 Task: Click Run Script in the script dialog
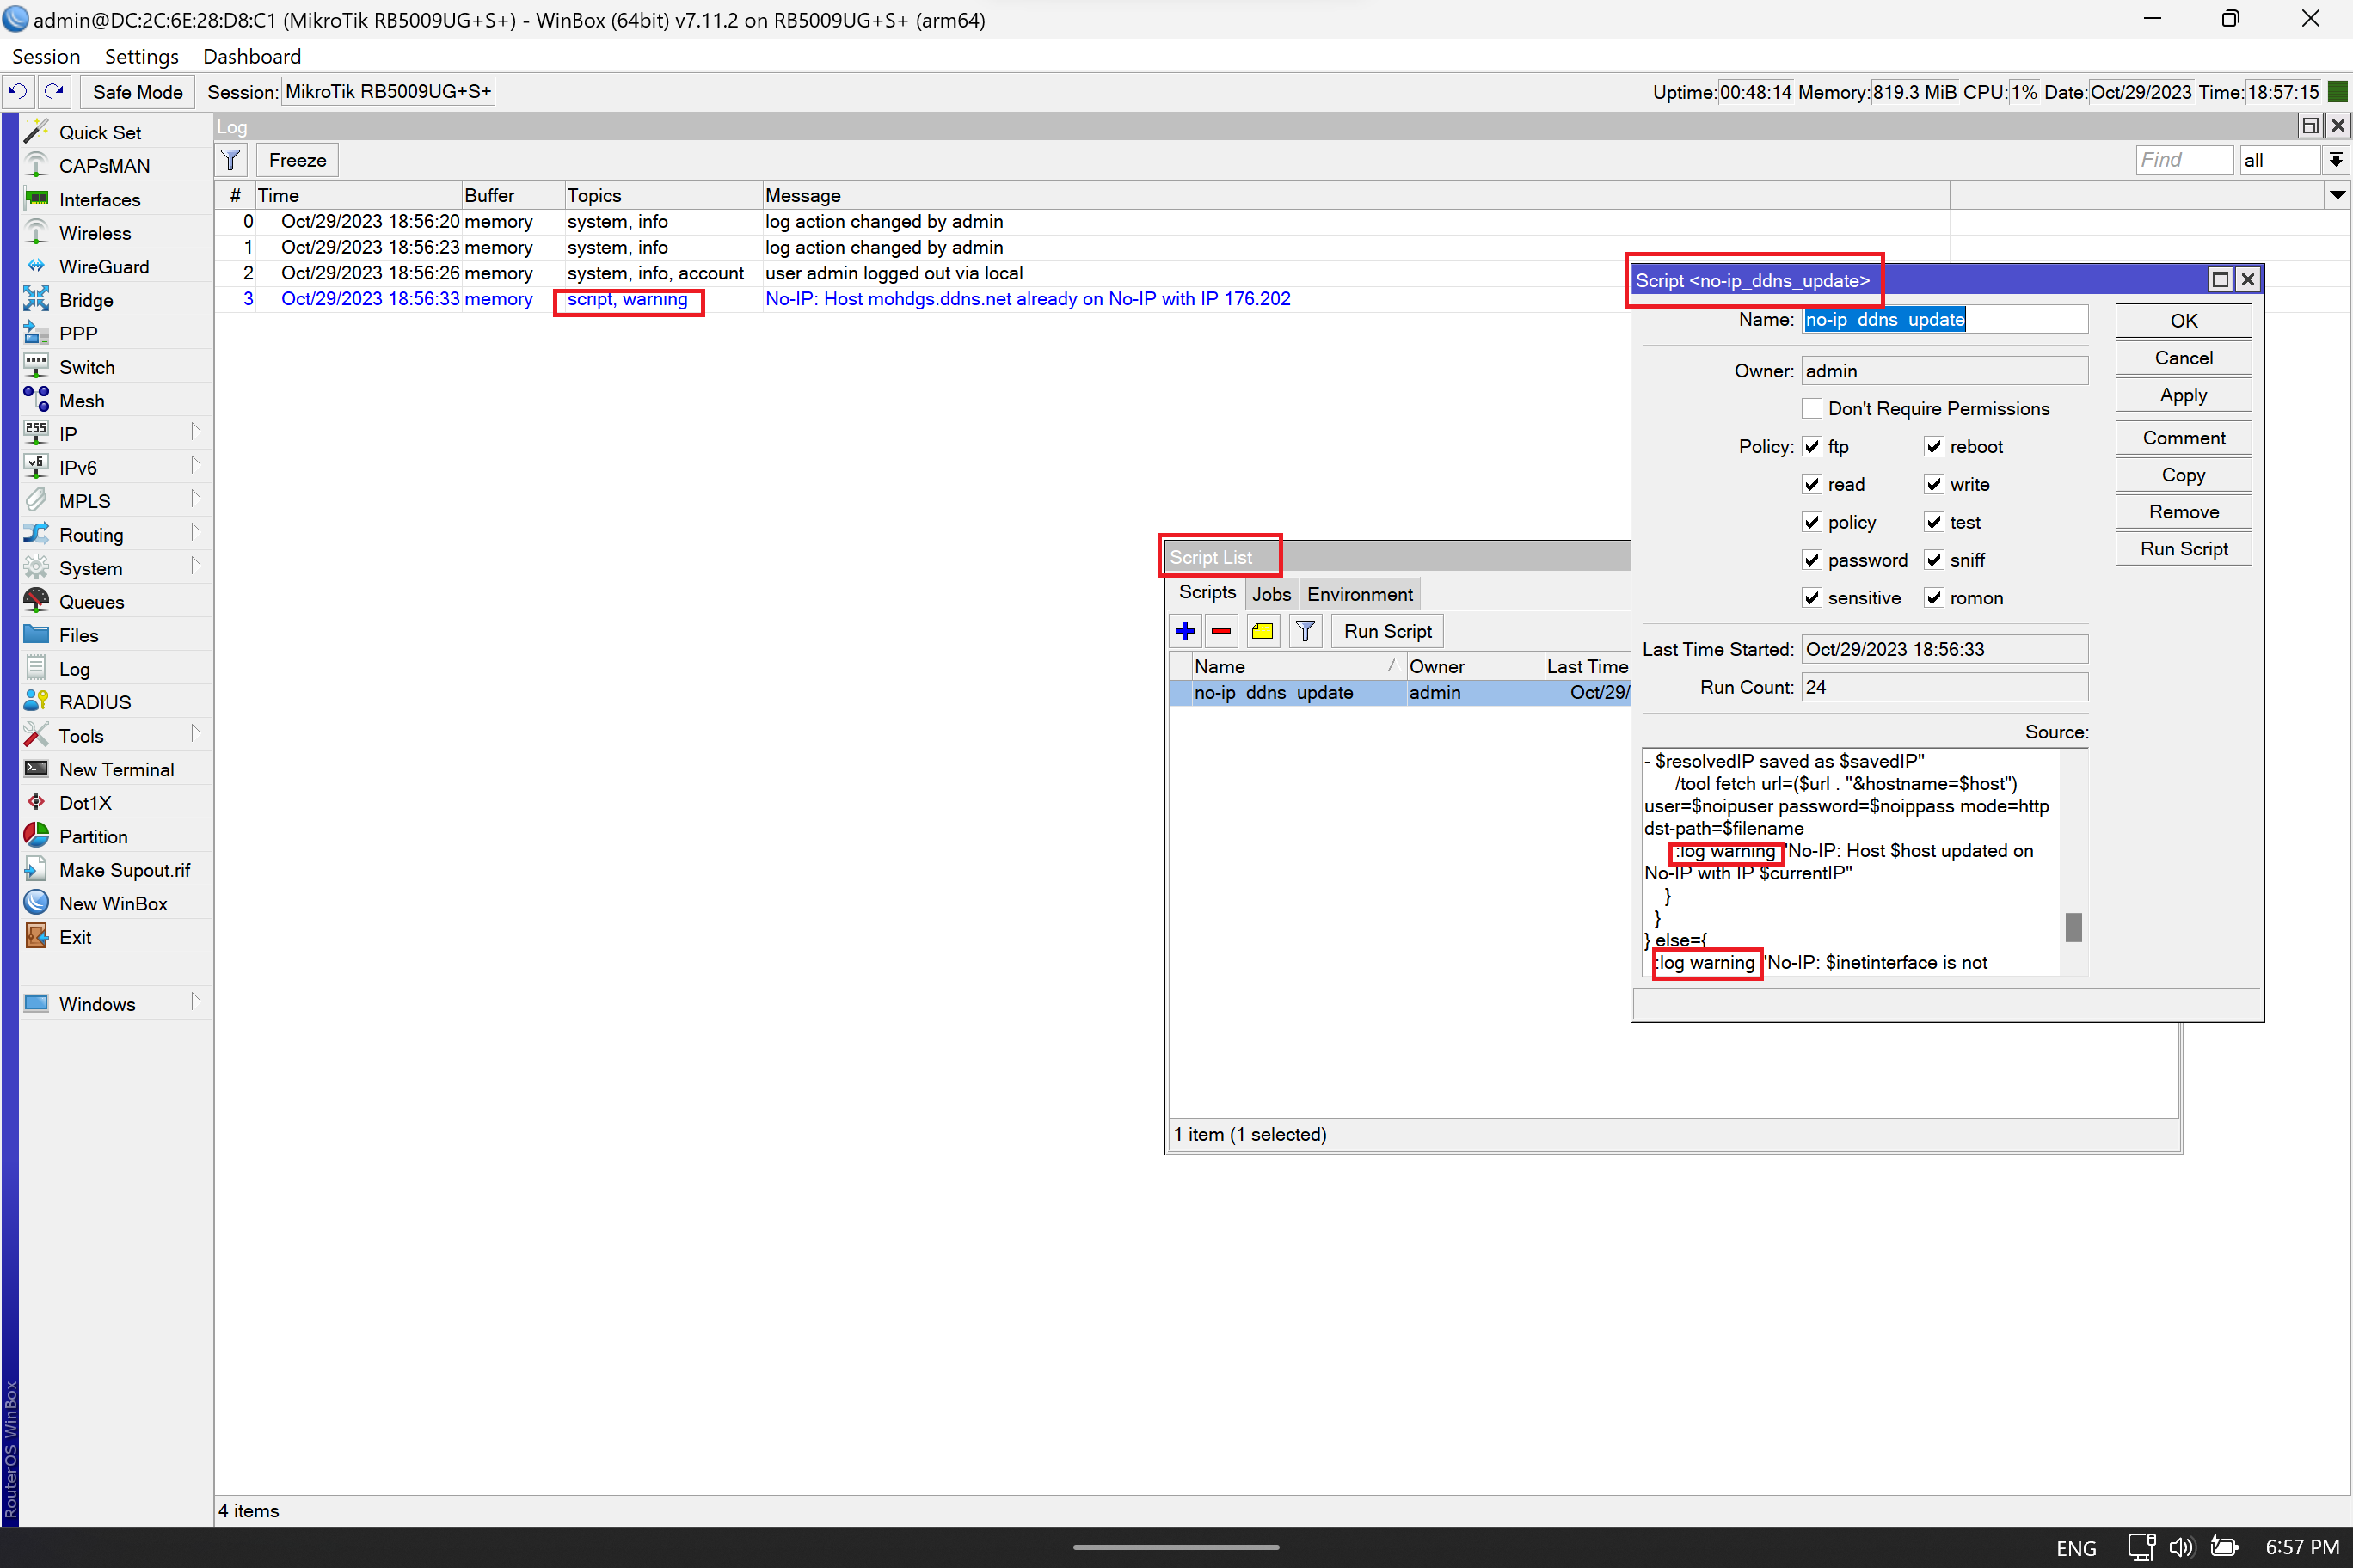click(x=2183, y=548)
